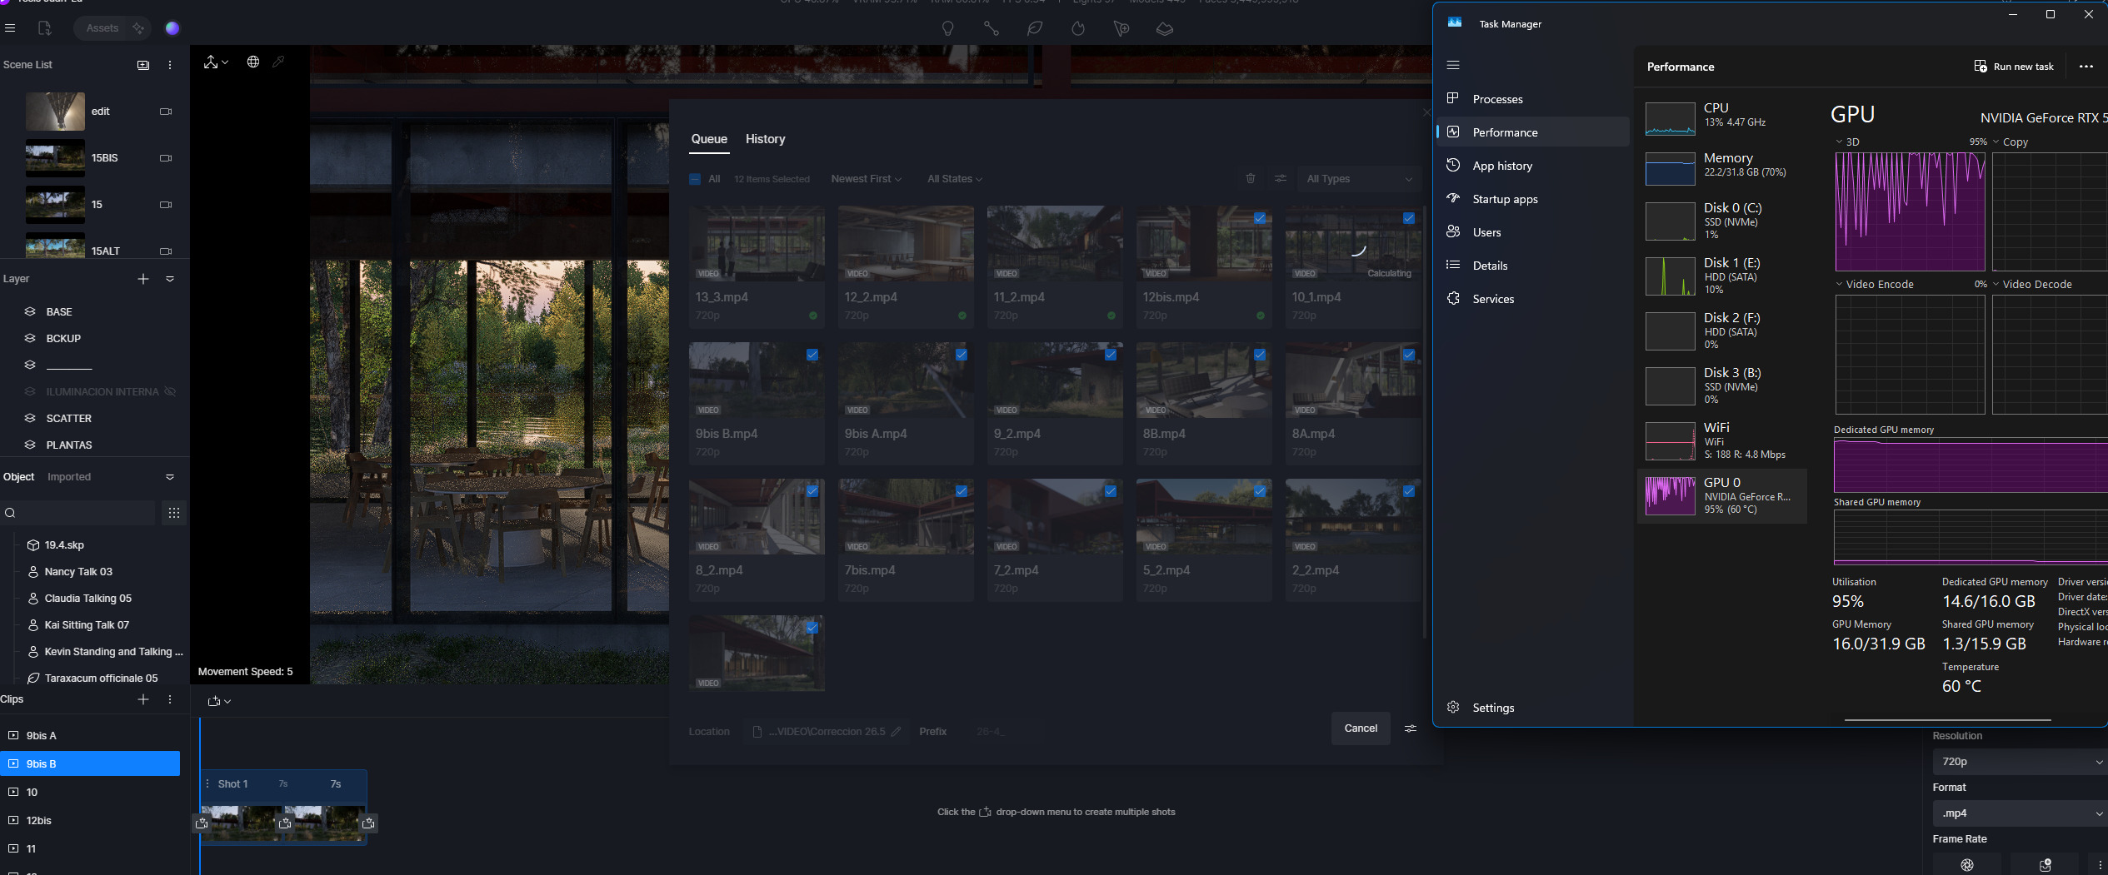Open Newest First sort dropdown

[x=866, y=179]
